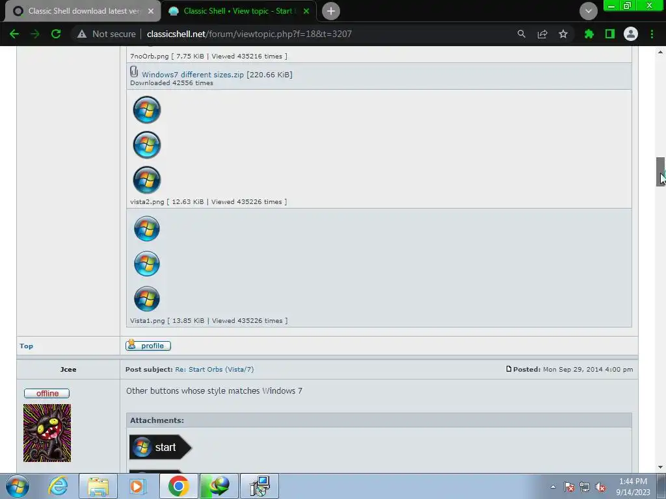This screenshot has height=499, width=666.
Task: Click the browser forward arrow
Action: tap(35, 34)
